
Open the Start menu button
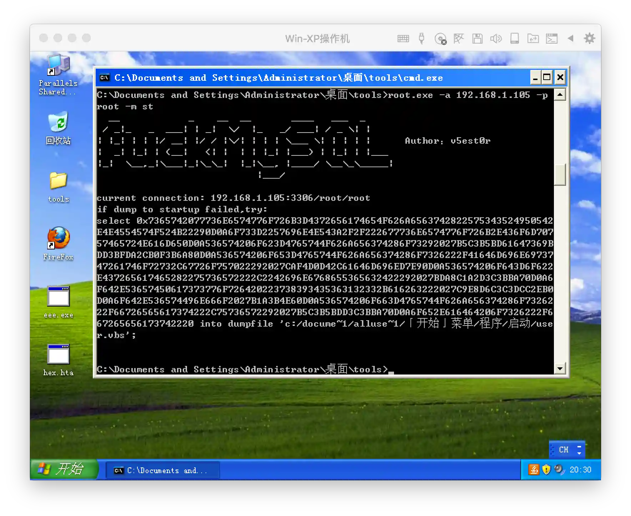64,469
